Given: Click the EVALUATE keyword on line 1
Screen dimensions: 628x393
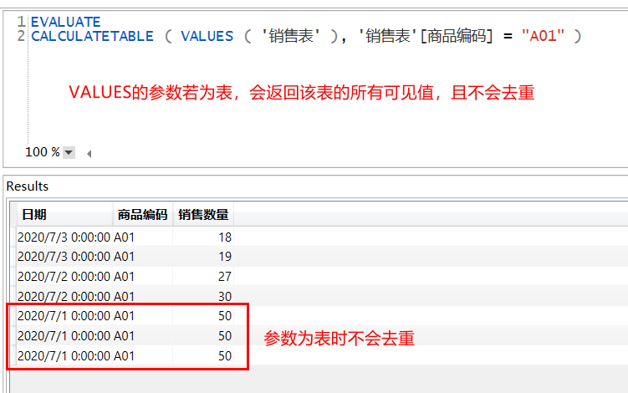Looking at the screenshot, I should coord(66,22).
